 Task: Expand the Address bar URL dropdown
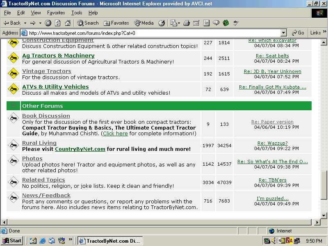tap(284, 33)
